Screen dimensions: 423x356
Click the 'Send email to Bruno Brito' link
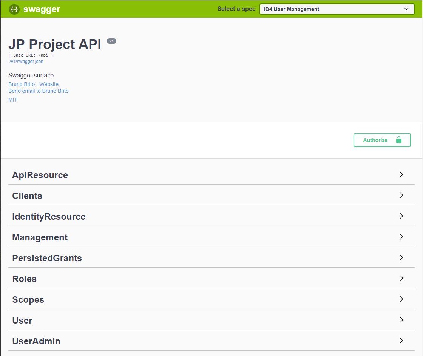(38, 91)
